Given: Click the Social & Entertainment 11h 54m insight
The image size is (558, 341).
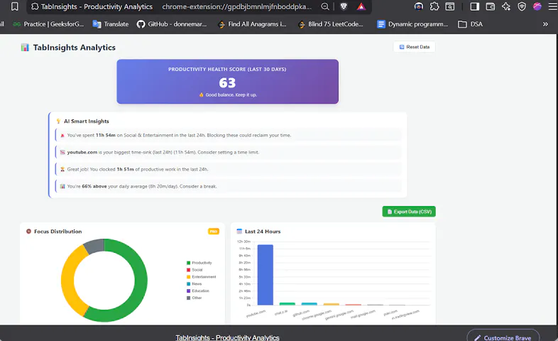Looking at the screenshot, I should (x=229, y=135).
